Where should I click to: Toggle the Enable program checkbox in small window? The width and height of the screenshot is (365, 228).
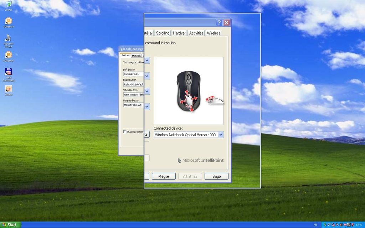pos(125,132)
